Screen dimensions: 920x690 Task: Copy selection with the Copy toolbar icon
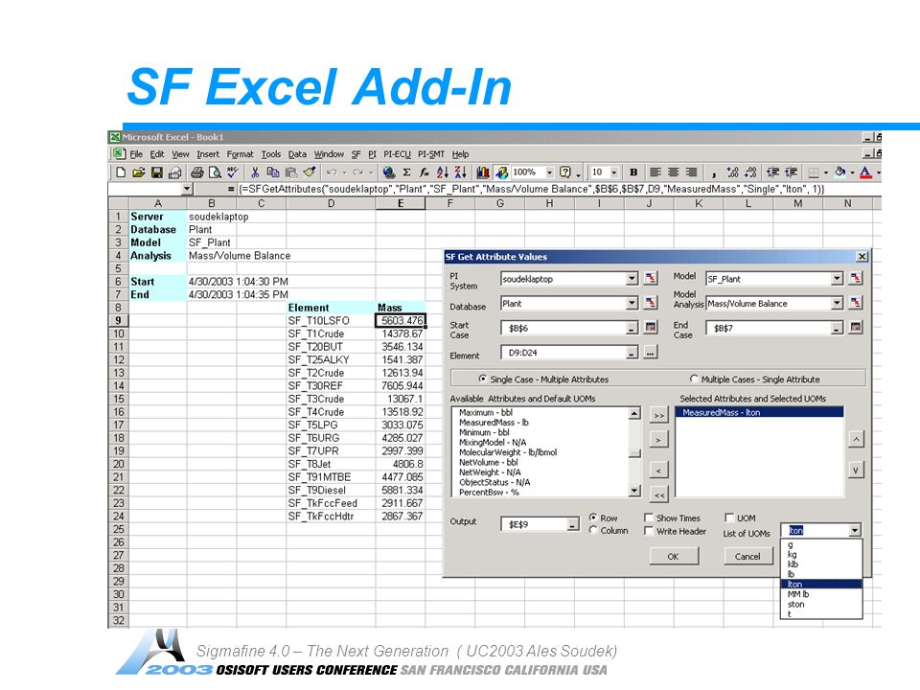tap(273, 172)
